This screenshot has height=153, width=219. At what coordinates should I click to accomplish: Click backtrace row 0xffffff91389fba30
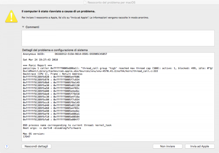(51, 85)
